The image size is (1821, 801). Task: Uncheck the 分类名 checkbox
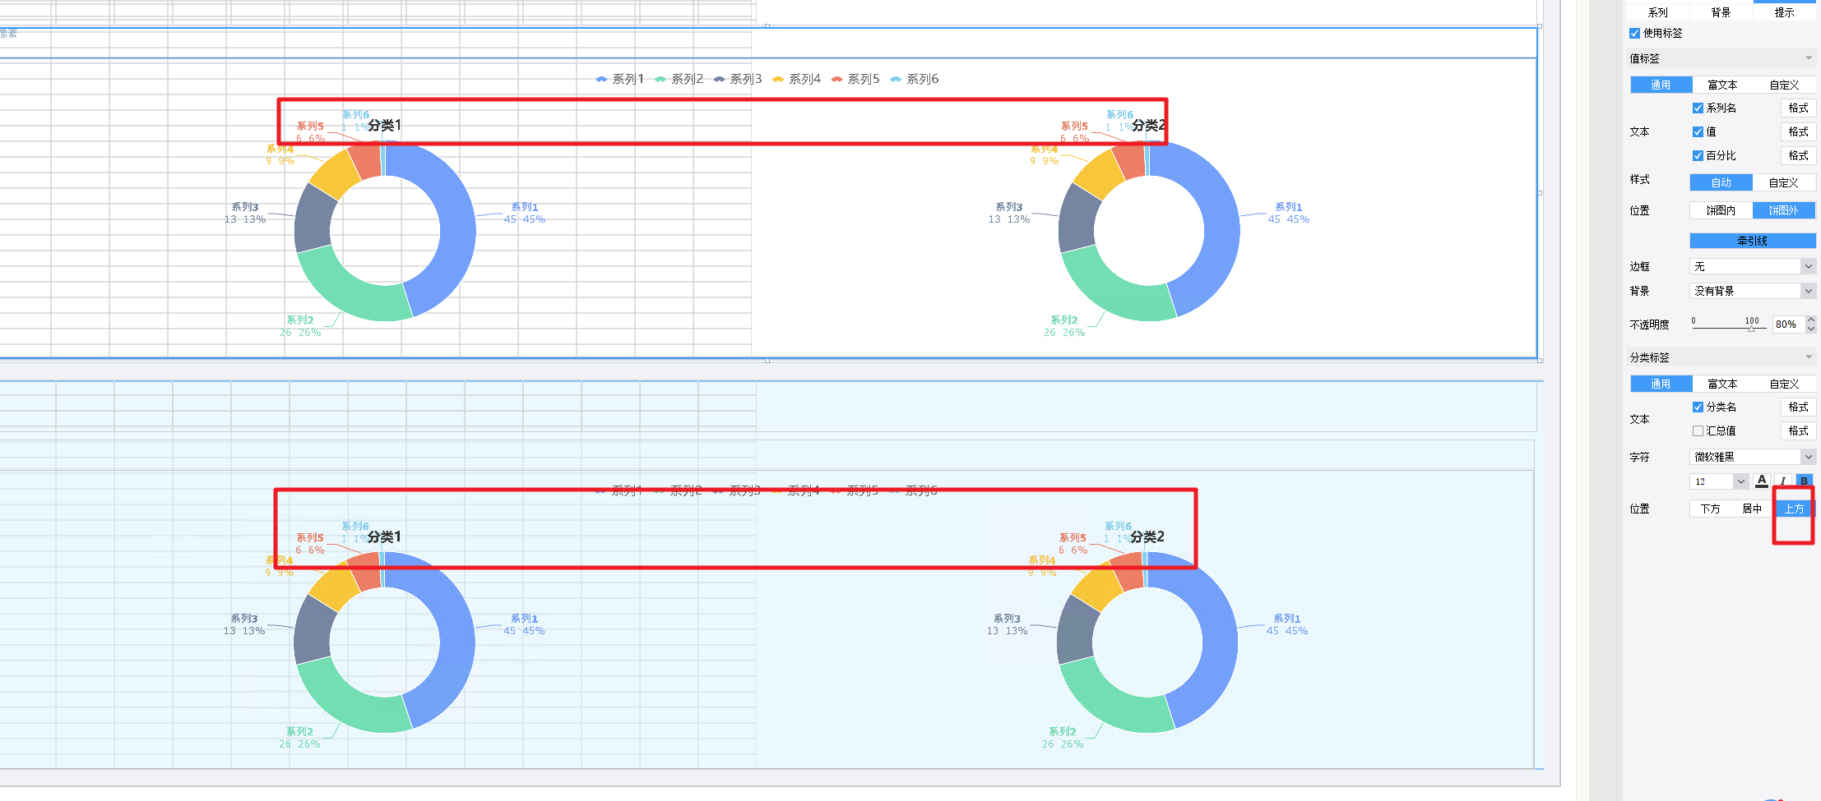coord(1698,407)
